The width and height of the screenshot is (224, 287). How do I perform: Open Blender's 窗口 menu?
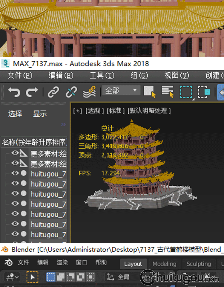pyautogui.click(x=82, y=262)
